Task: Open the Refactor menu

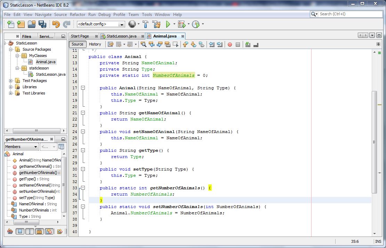Action: click(78, 15)
